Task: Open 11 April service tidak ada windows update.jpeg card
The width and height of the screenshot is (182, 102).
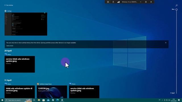Action: pyautogui.click(x=84, y=92)
